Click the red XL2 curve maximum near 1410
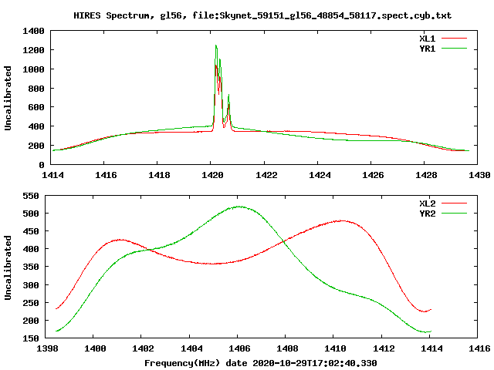This screenshot has width=494, height=370. click(x=342, y=221)
